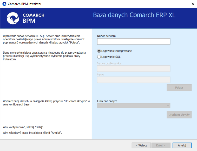Click the 'Dane uwierzytelniające operatora' paragraph
197x151 pixels.
[x=44, y=56]
